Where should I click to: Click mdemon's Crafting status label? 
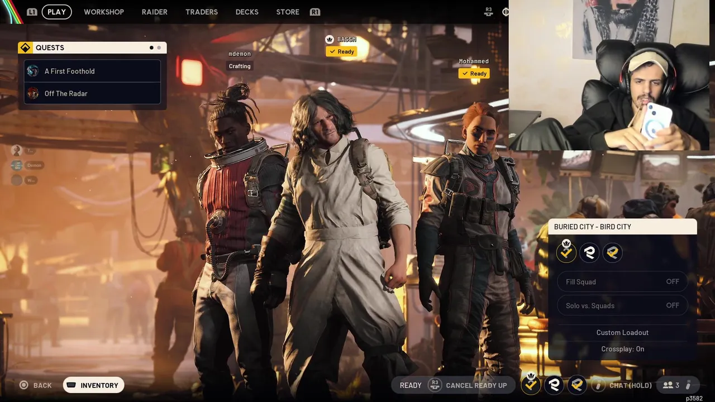pos(240,66)
